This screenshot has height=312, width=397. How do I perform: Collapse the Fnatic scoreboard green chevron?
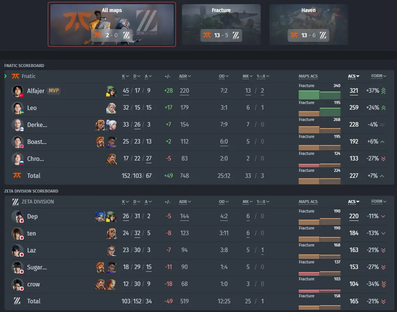point(6,76)
